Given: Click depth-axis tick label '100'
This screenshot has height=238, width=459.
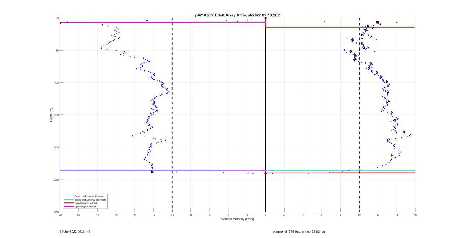Looking at the screenshot, I should coord(56,83).
